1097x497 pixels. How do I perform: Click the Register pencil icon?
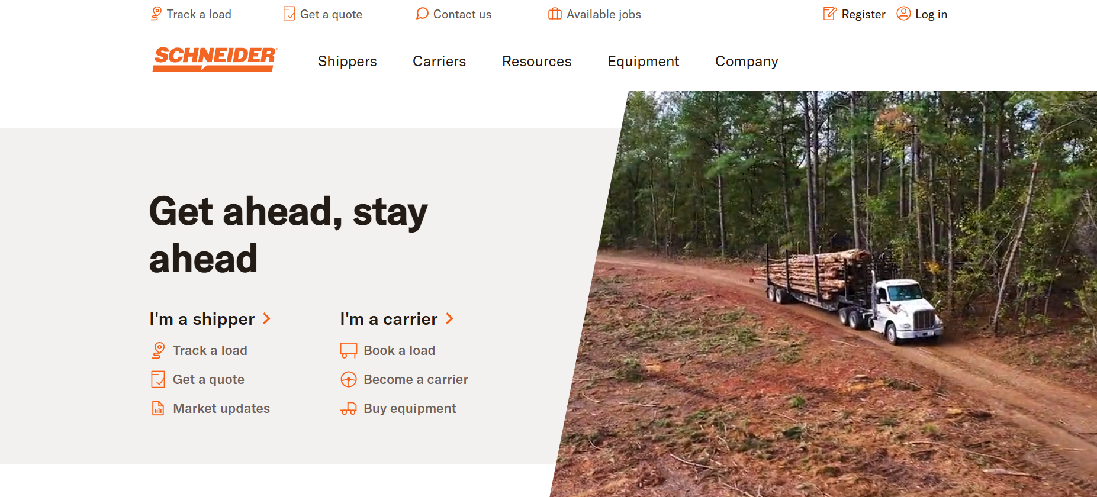point(830,14)
